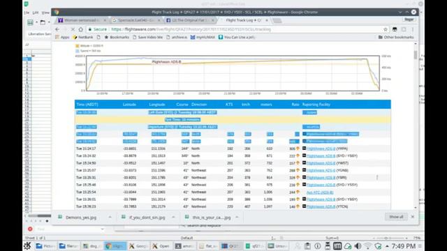The image size is (447, 251).
Task: Open a new Chrome tab
Action: click(x=277, y=20)
